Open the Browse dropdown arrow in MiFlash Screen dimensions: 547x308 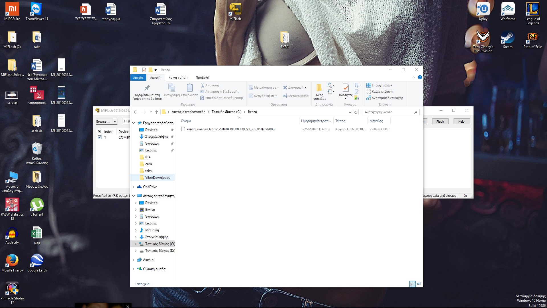click(115, 121)
